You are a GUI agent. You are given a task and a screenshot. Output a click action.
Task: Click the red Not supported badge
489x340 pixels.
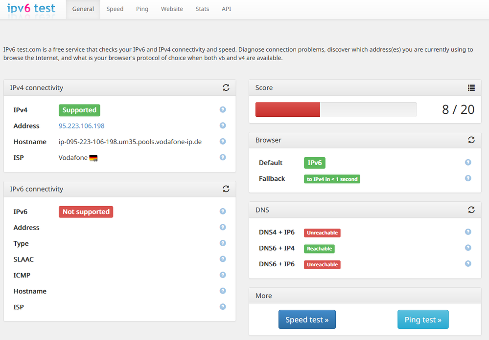pos(86,212)
